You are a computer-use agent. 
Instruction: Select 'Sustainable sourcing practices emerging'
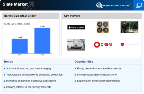tap(29, 68)
